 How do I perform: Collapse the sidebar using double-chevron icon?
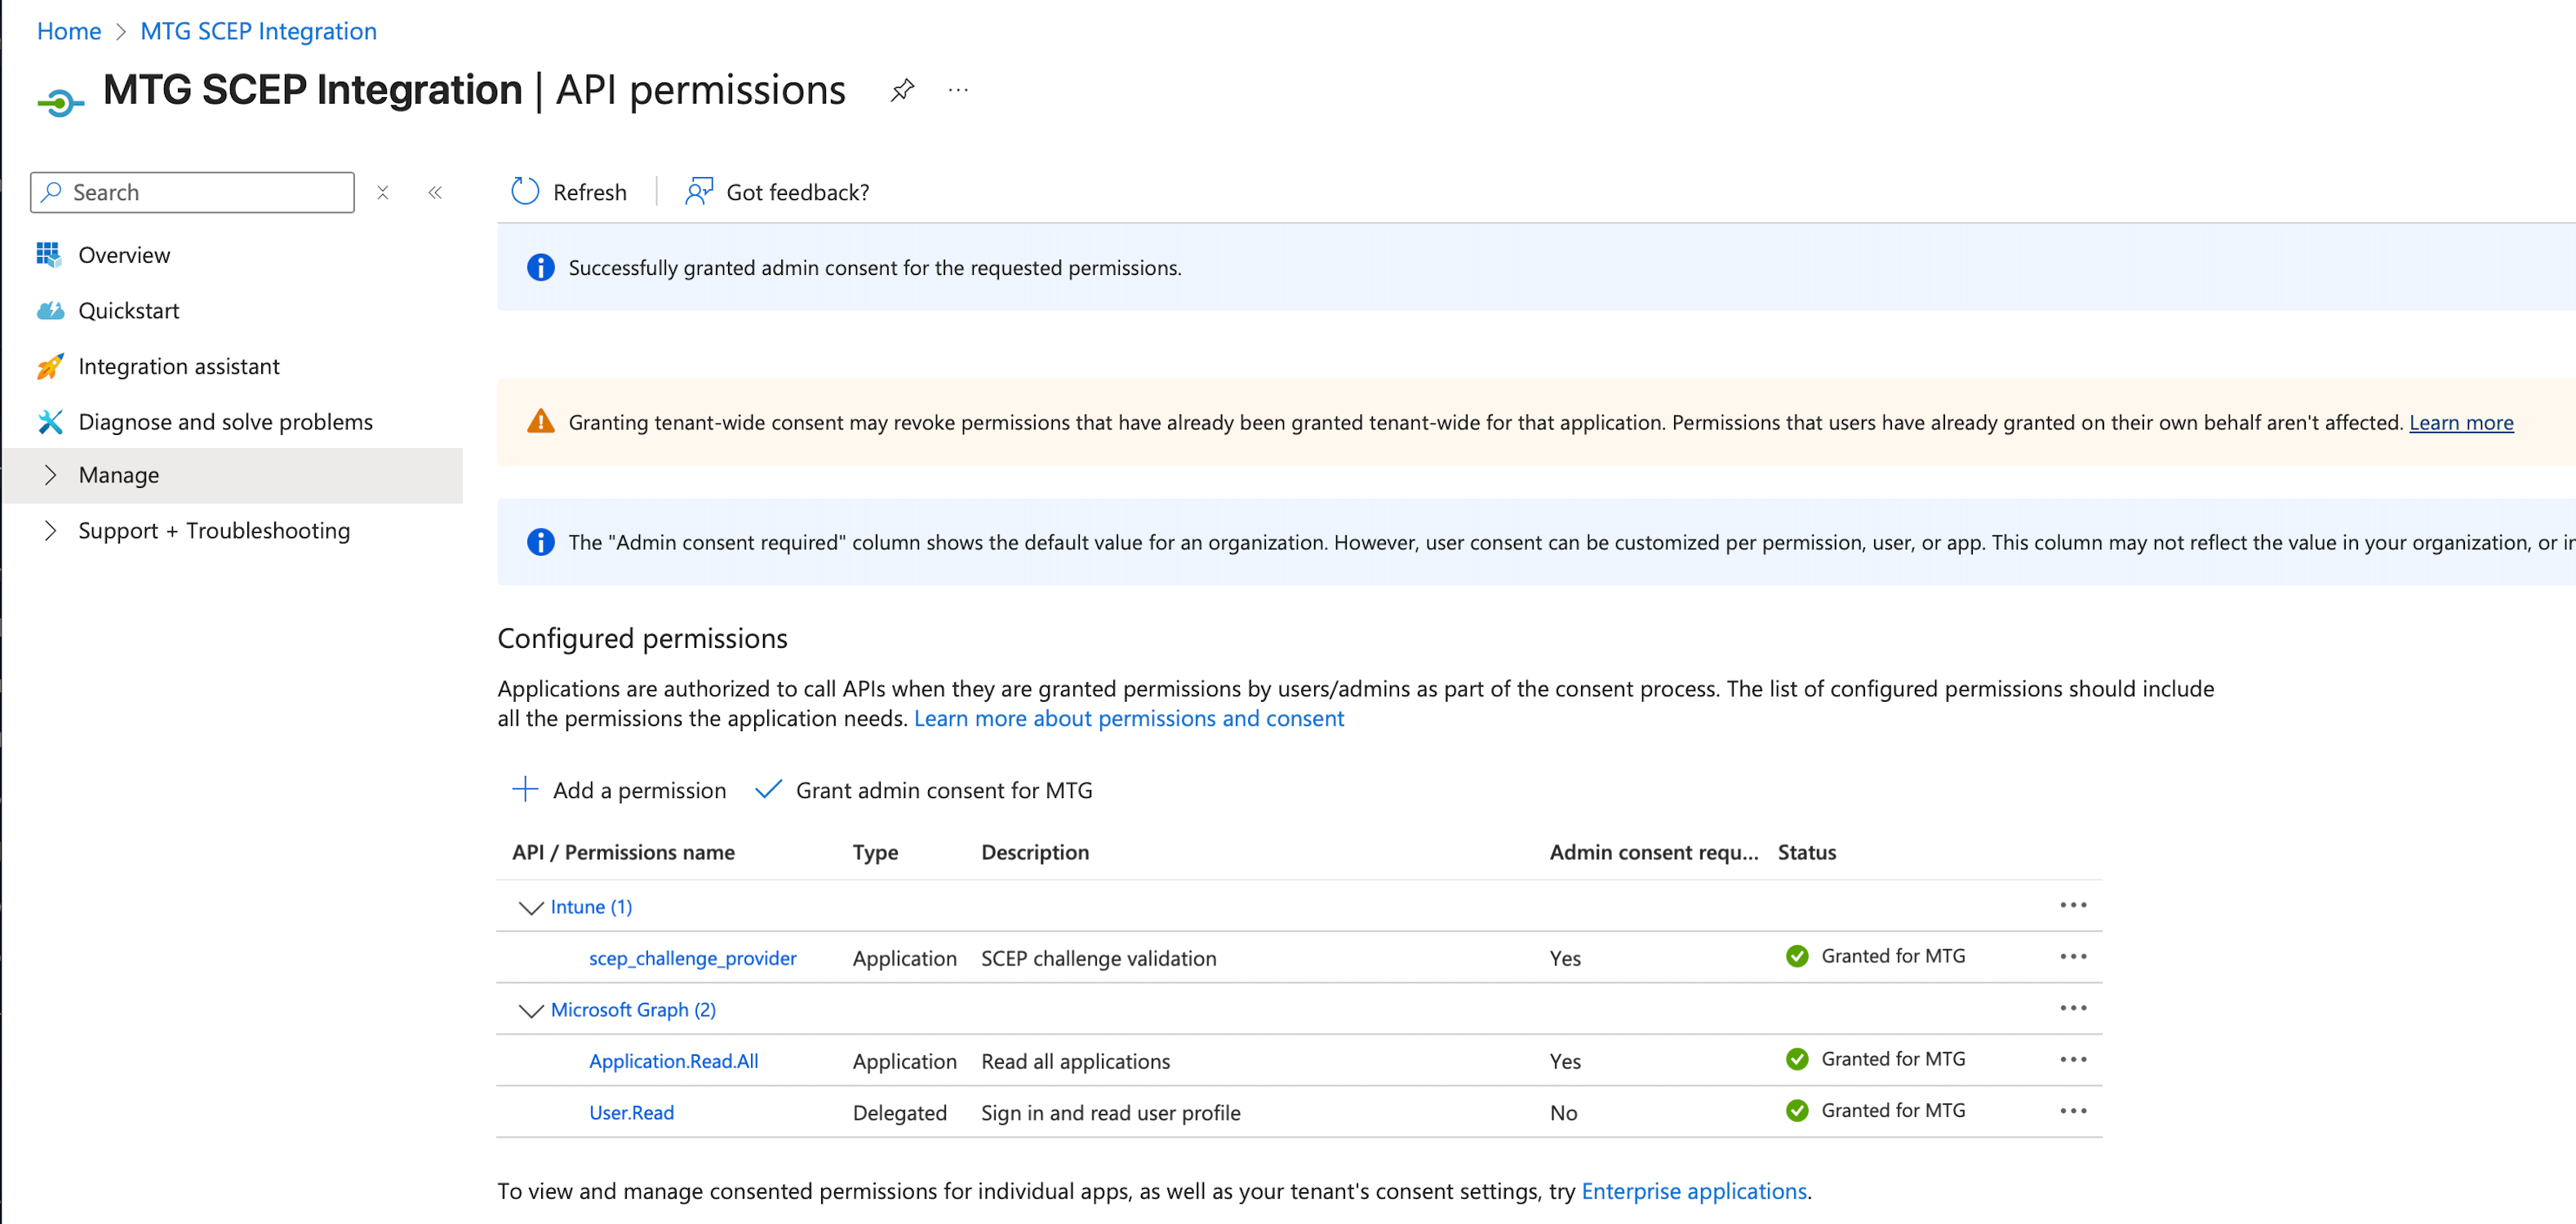click(435, 192)
